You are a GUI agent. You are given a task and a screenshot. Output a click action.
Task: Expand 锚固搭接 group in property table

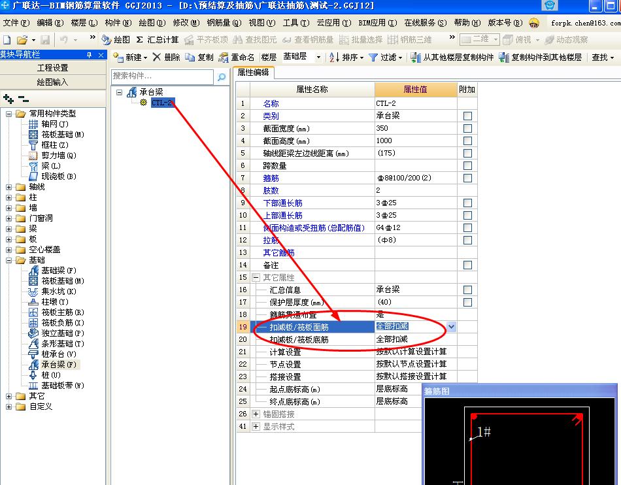(256, 414)
